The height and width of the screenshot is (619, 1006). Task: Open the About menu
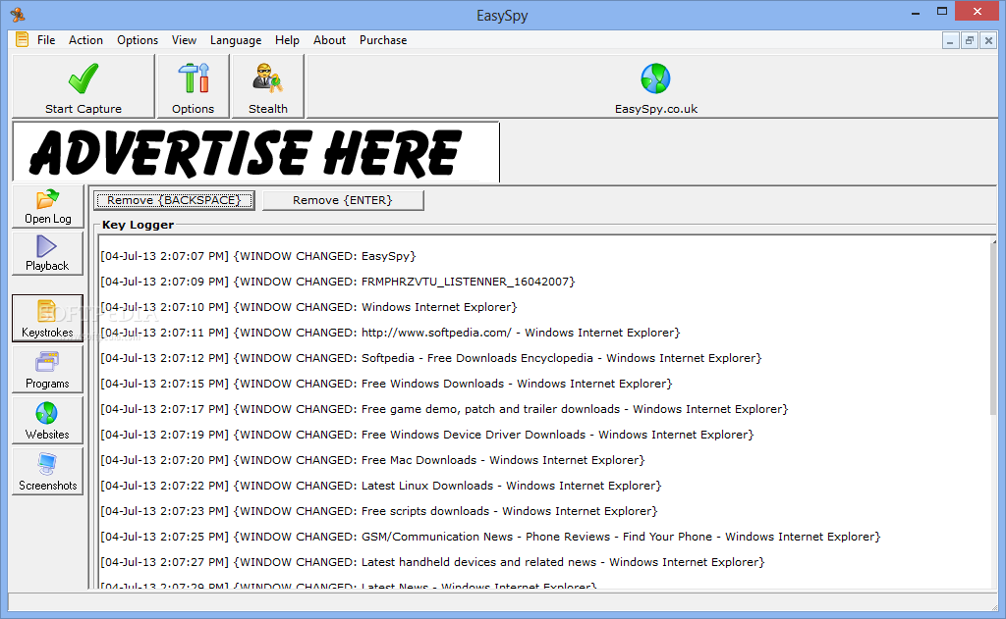[330, 39]
